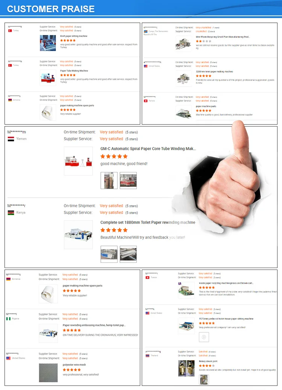282x390 pixels.
Task: Open the attached photo under Rotary steam joint review
Action: coord(204,379)
